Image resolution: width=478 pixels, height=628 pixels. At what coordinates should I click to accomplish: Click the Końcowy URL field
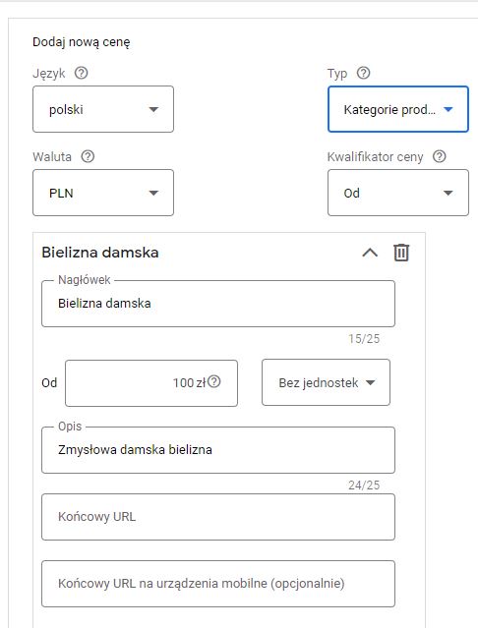point(218,517)
